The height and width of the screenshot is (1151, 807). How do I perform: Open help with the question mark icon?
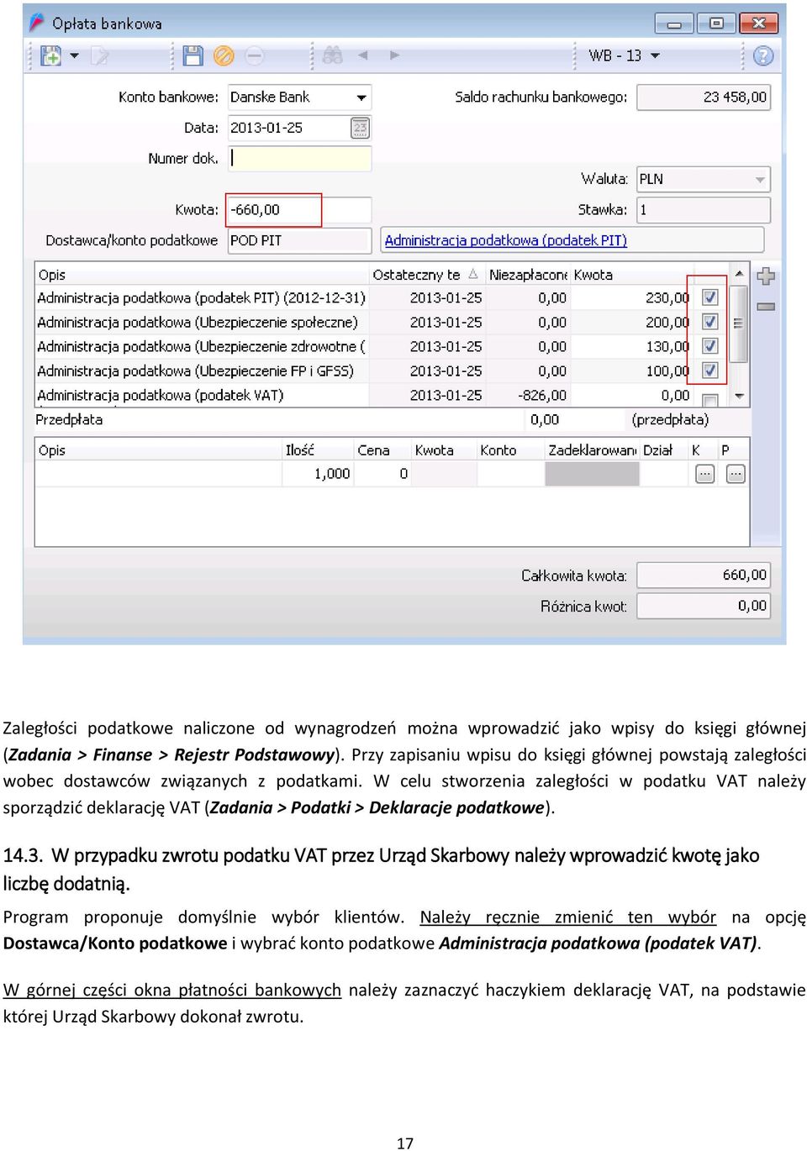tap(762, 56)
